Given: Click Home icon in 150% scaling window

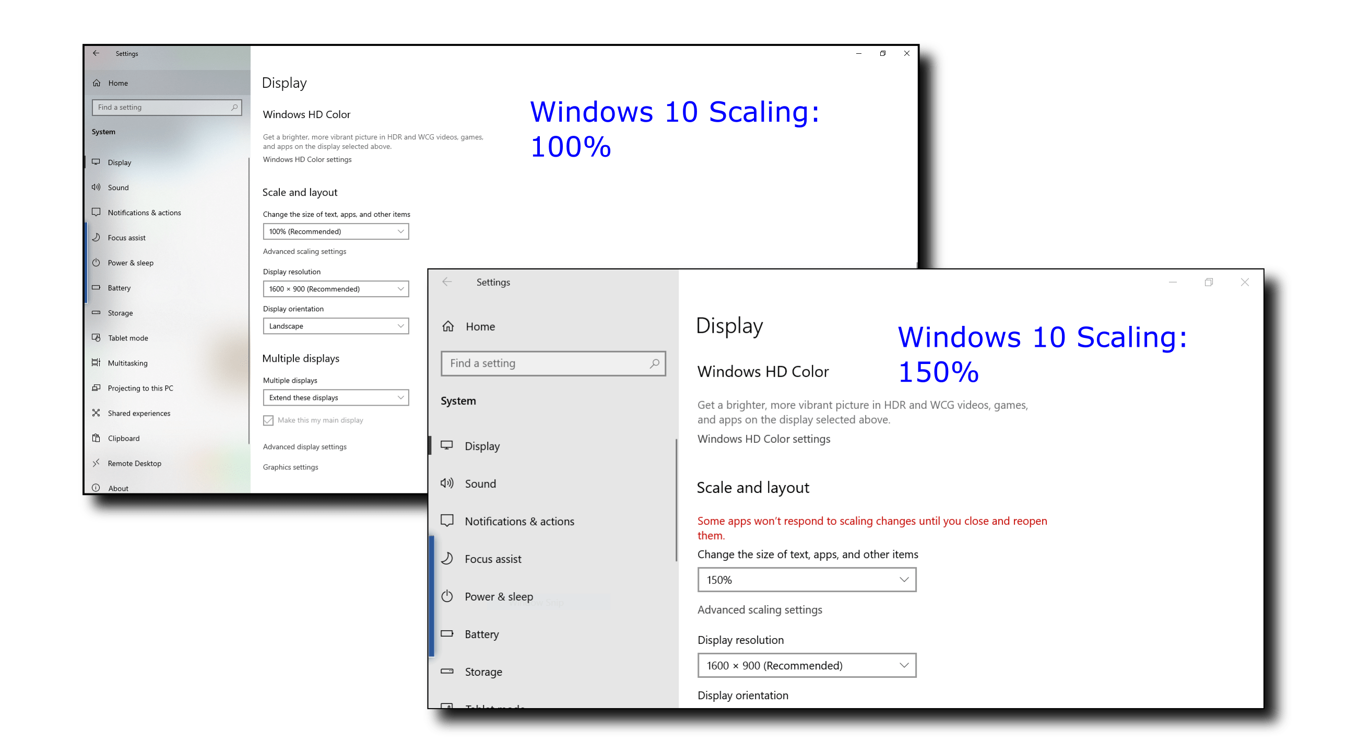Looking at the screenshot, I should click(x=448, y=326).
